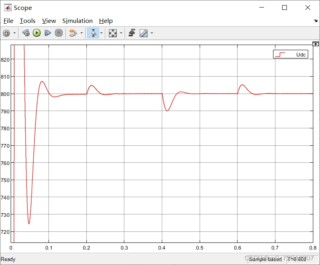Click the Stop simulation button
Screen dimensions: 320x265
pyautogui.click(x=59, y=33)
